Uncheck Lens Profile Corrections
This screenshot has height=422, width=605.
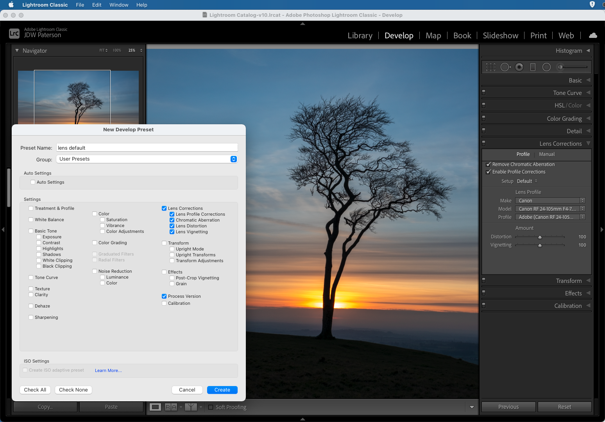click(x=172, y=214)
